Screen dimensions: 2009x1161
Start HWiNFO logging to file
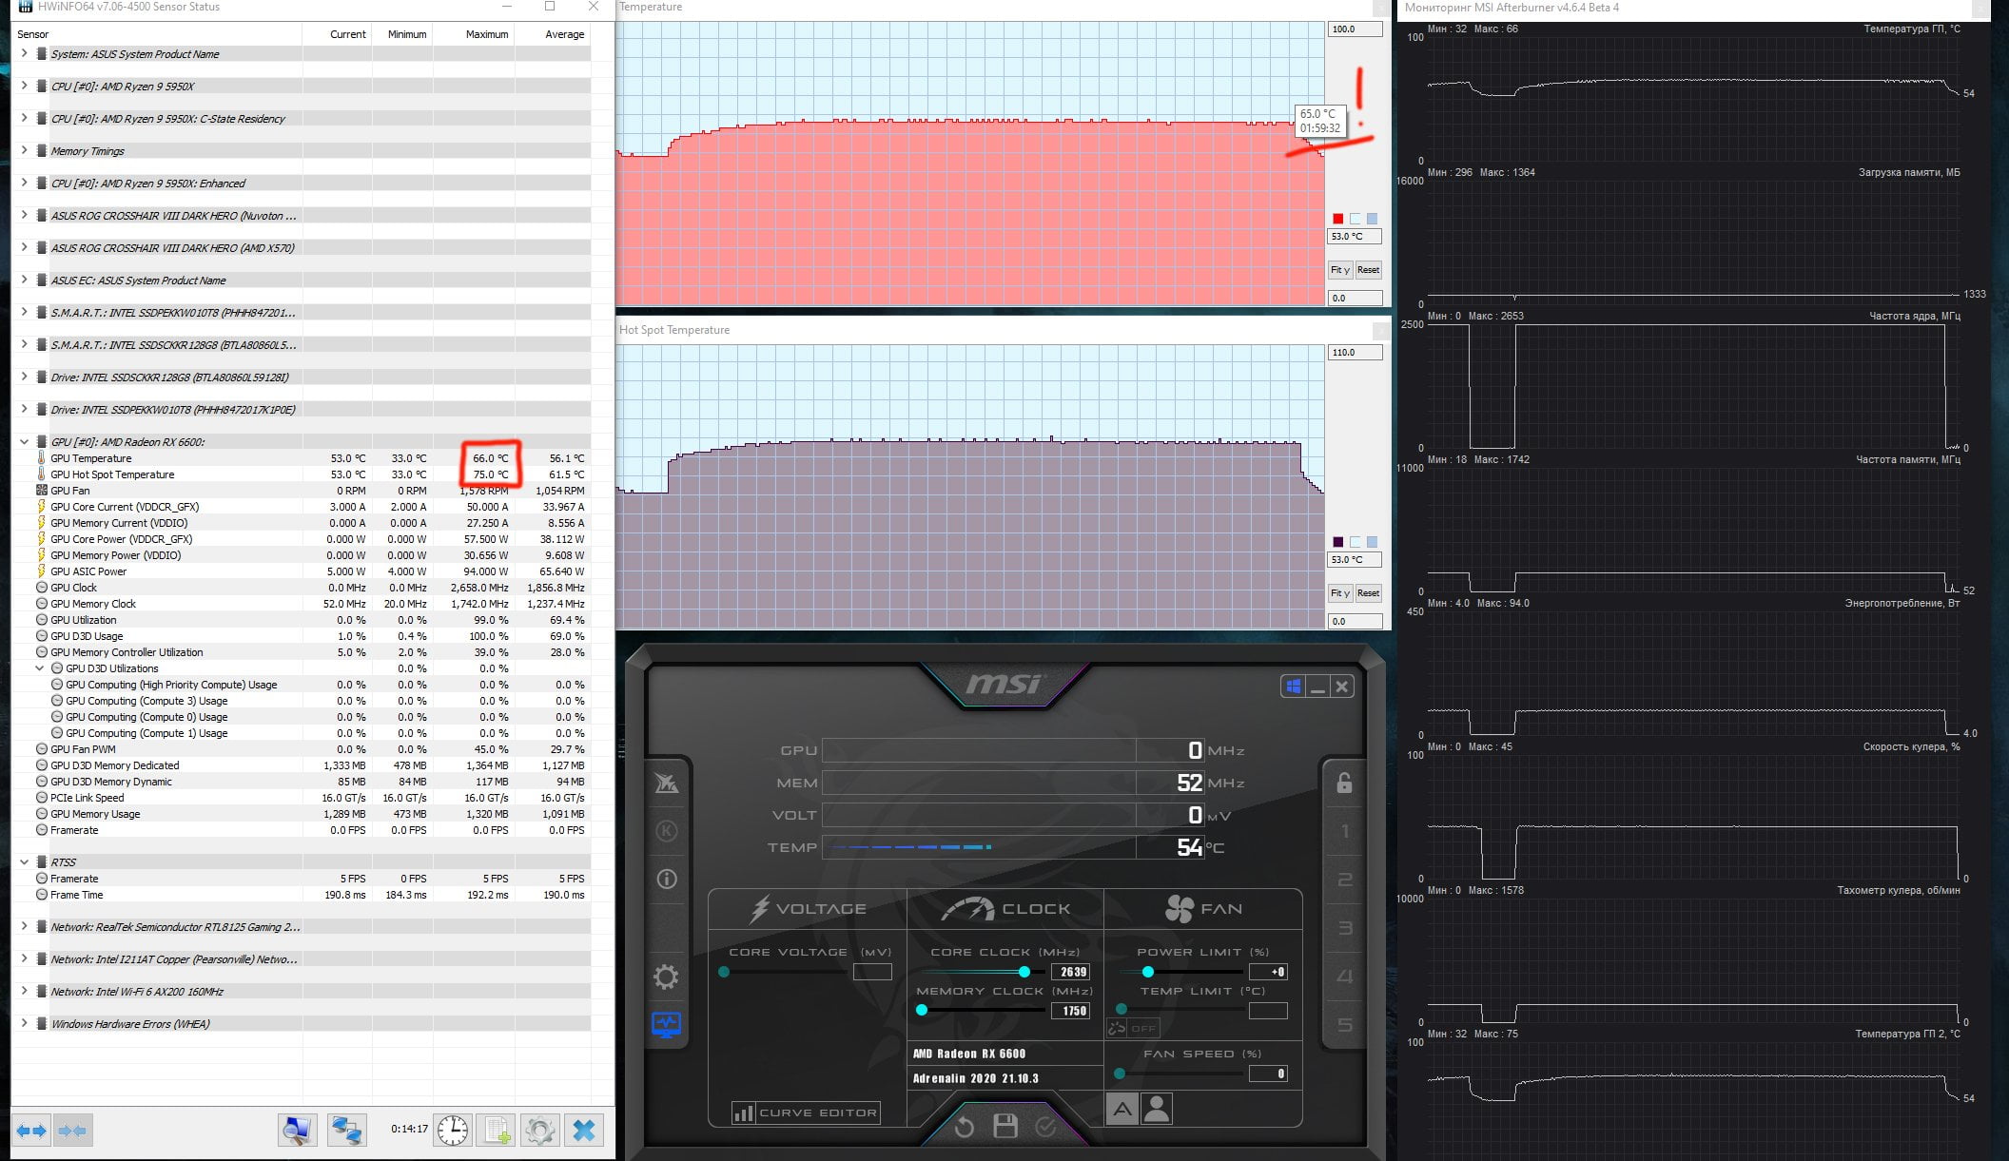[x=496, y=1130]
